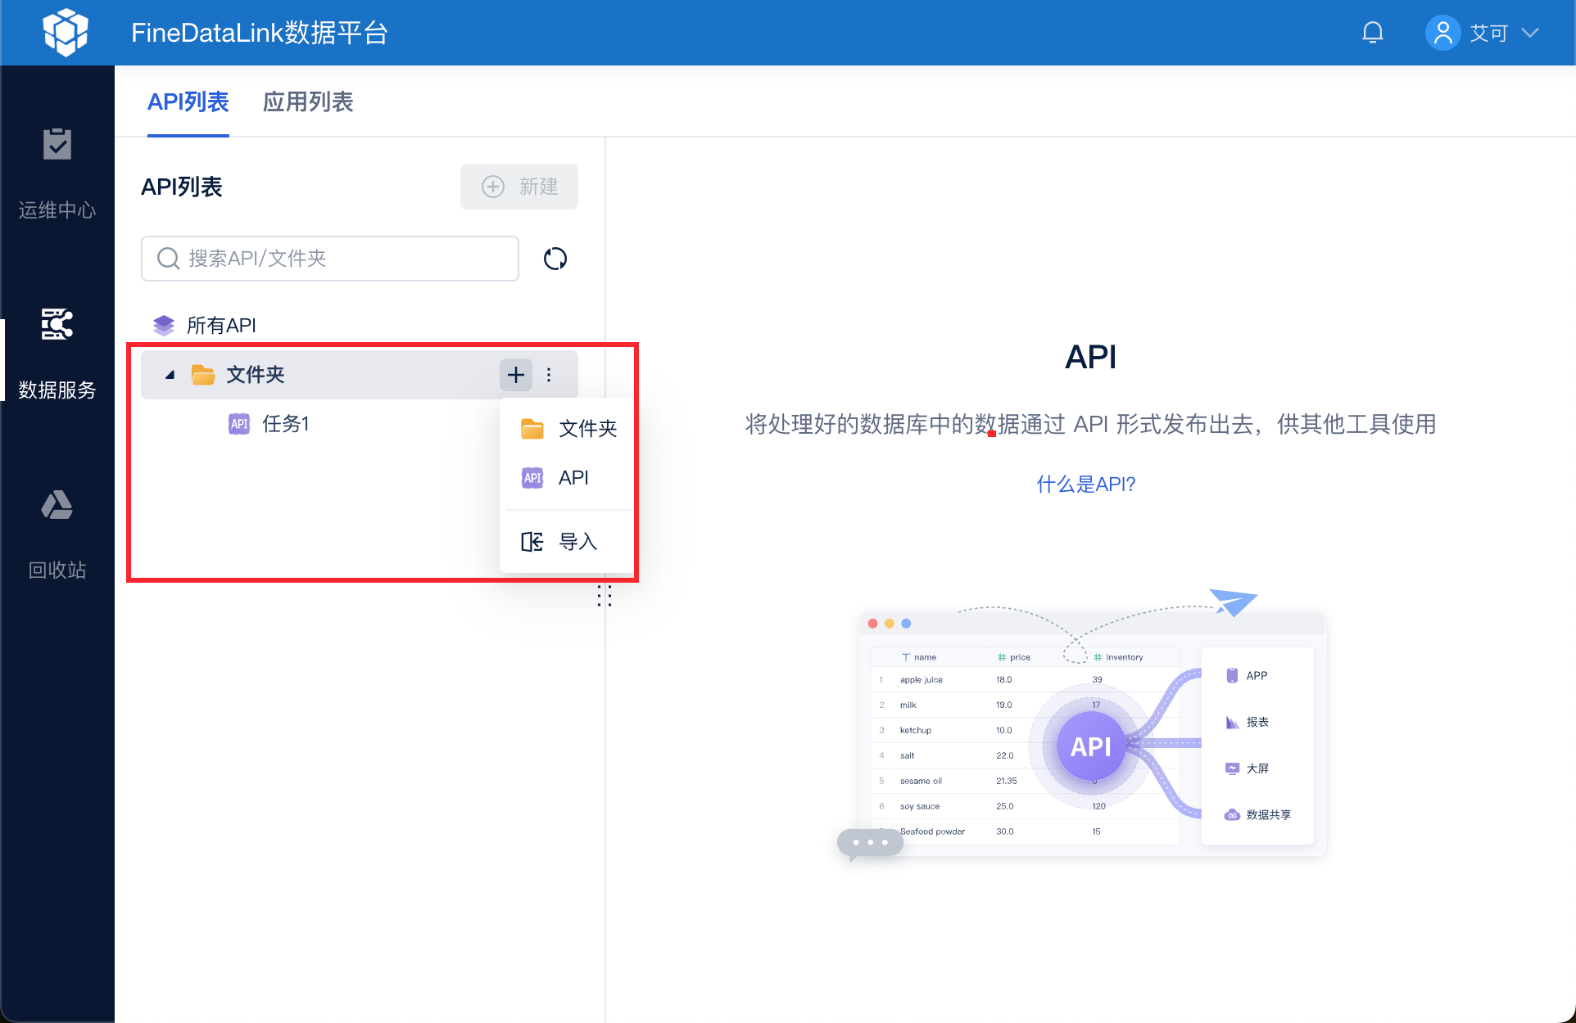Image resolution: width=1576 pixels, height=1023 pixels.
Task: Click the 搜索API/文件夹 search field
Action: 336,259
